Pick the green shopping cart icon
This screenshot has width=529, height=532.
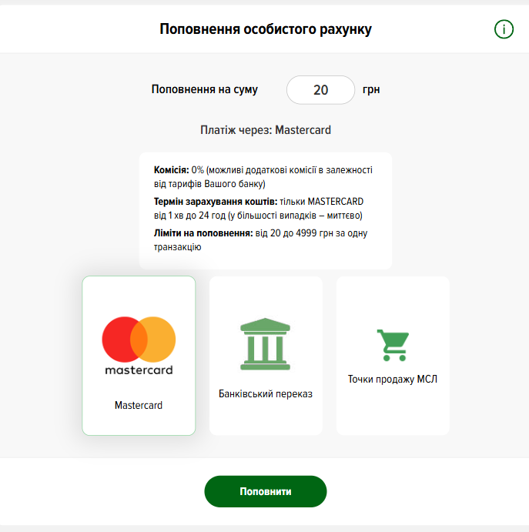[x=393, y=345]
